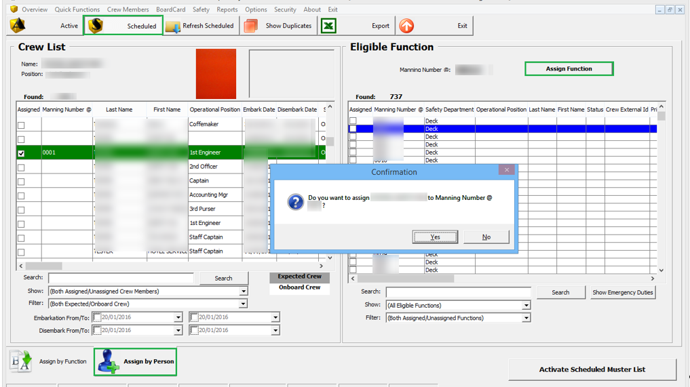Open the Safety menu

click(201, 9)
